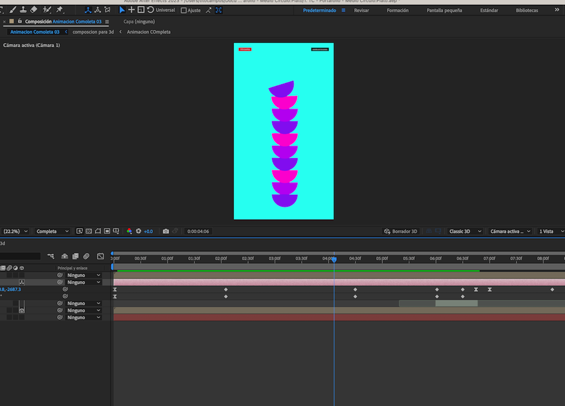Activate the Local Axis mode icon

click(x=88, y=10)
